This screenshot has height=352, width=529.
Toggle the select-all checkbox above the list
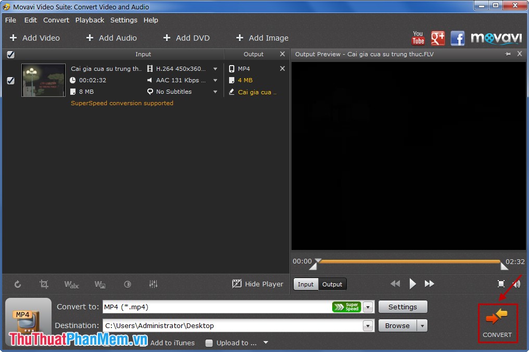click(11, 54)
